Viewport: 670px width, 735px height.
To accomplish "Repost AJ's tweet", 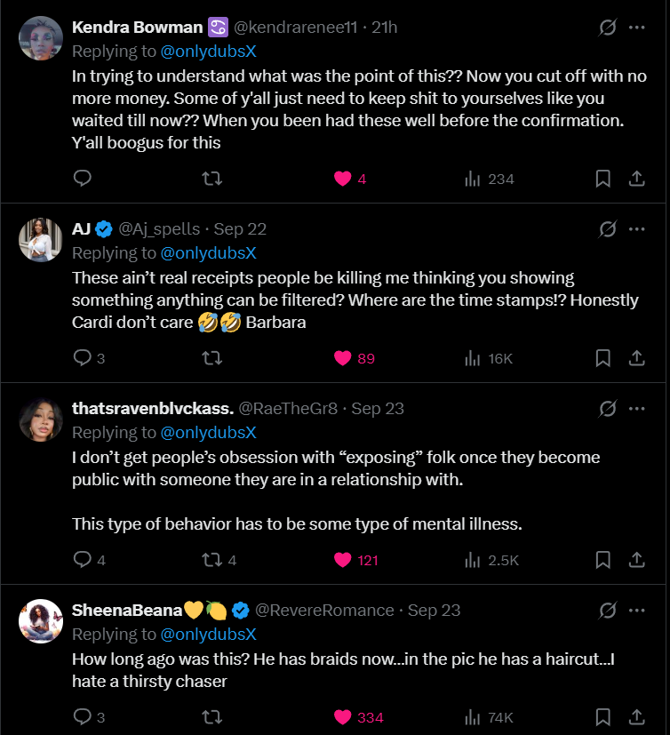I will [211, 358].
